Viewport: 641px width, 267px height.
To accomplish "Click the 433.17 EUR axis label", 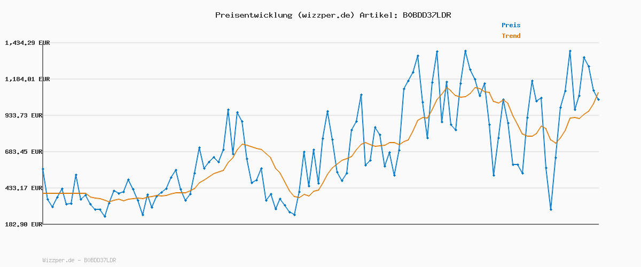I will pyautogui.click(x=29, y=188).
